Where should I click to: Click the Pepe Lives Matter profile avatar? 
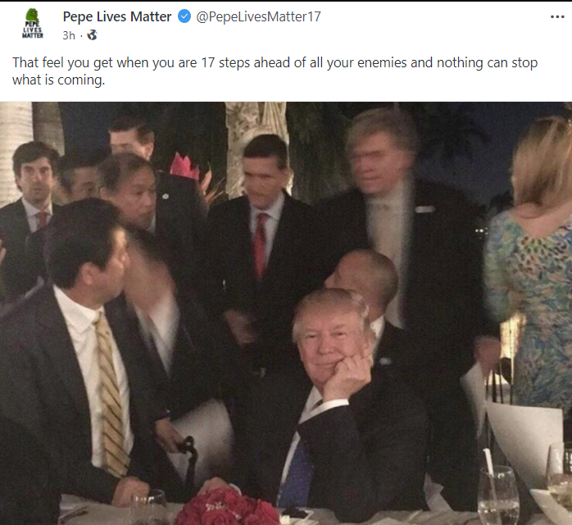[x=33, y=24]
